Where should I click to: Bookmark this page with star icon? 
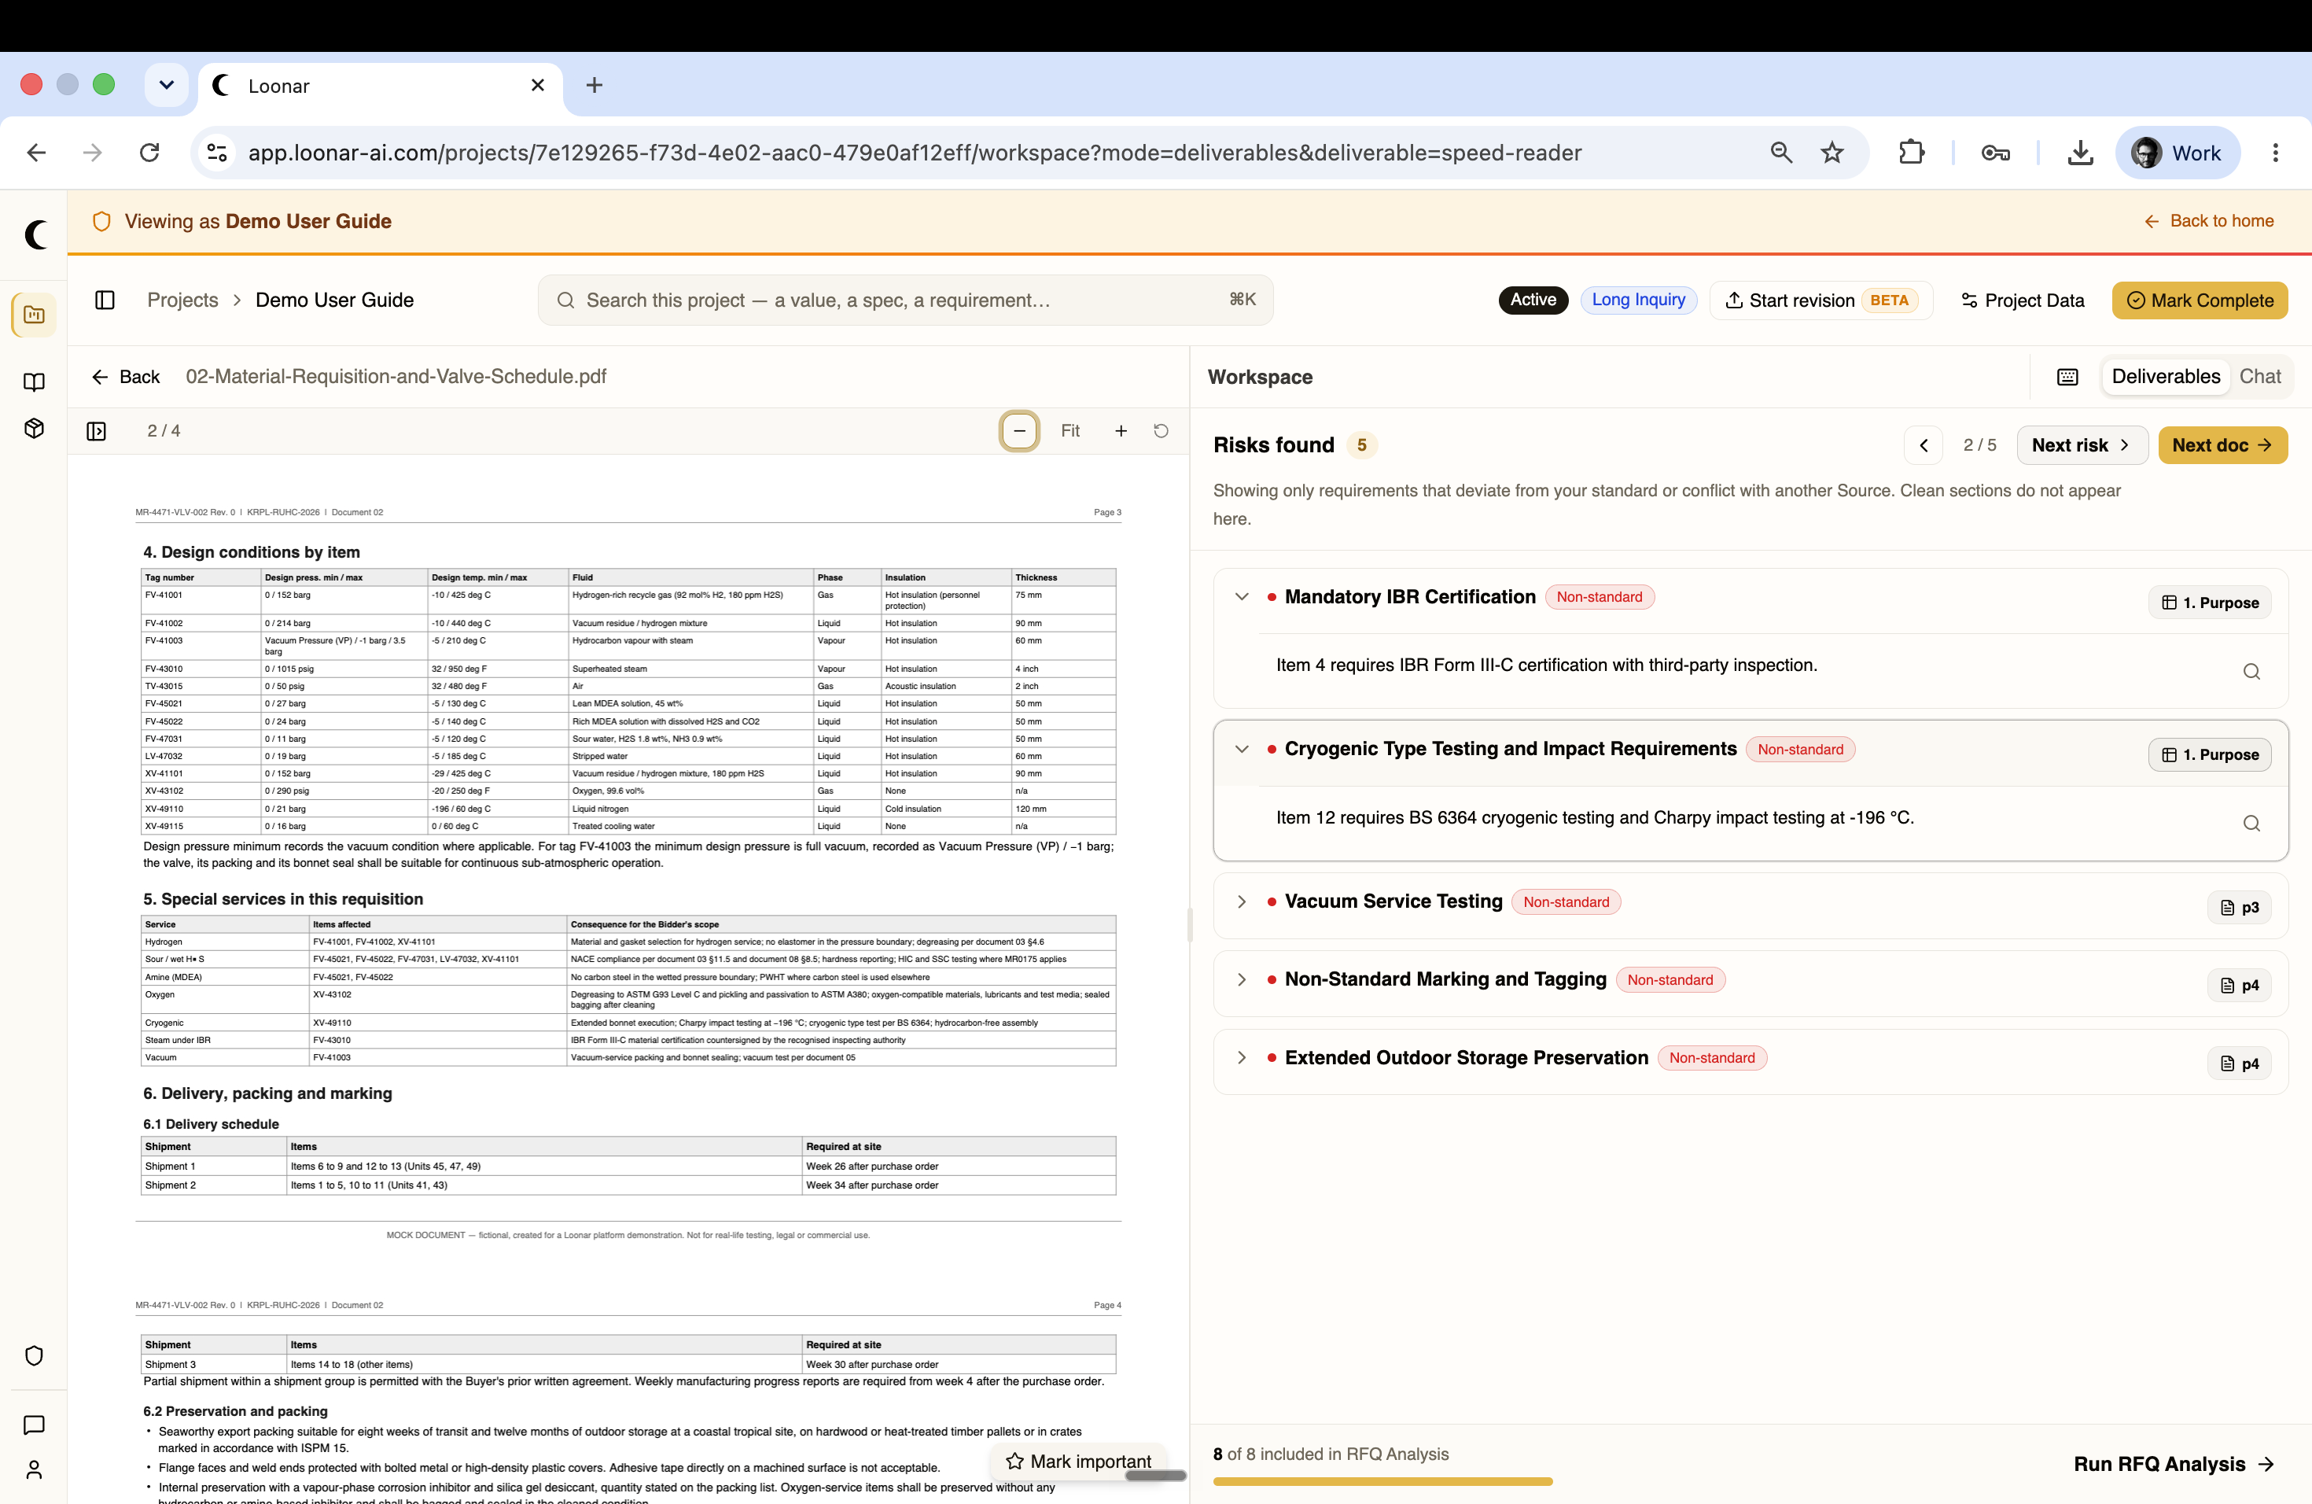pyautogui.click(x=1832, y=153)
